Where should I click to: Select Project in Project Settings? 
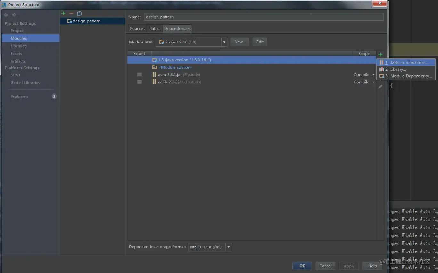[x=30, y=31]
